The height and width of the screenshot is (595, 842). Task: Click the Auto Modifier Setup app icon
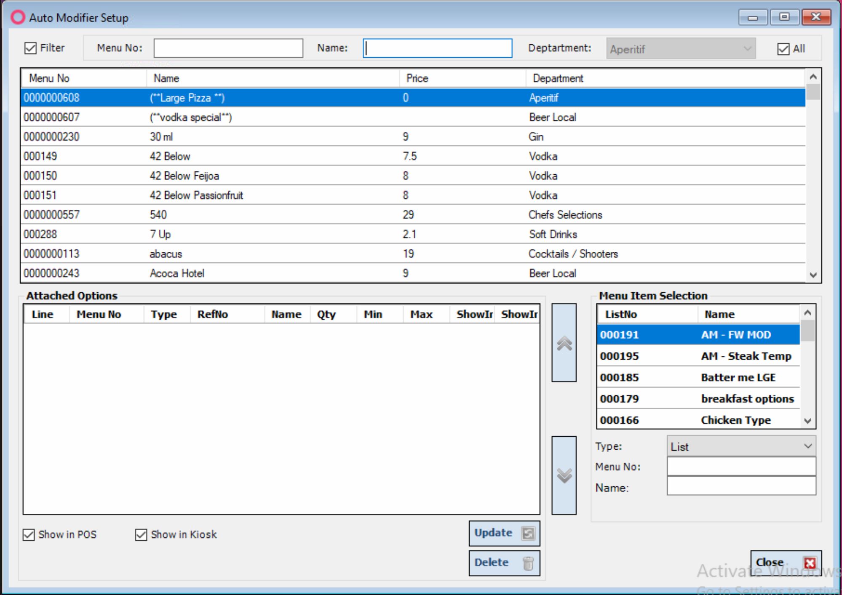tap(18, 17)
